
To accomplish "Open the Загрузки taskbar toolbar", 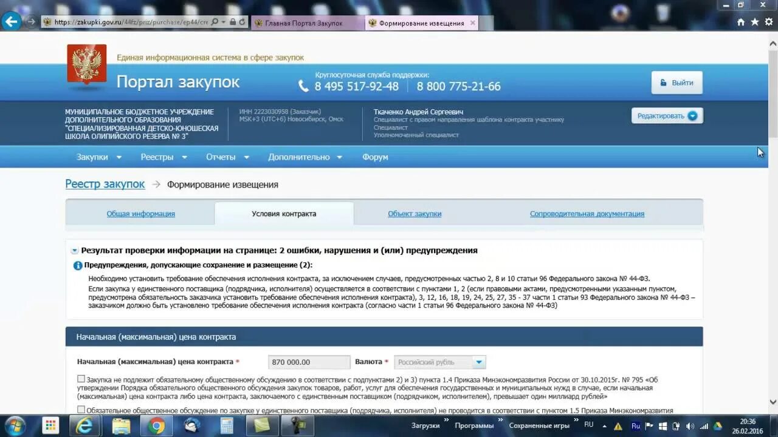I will 425,425.
